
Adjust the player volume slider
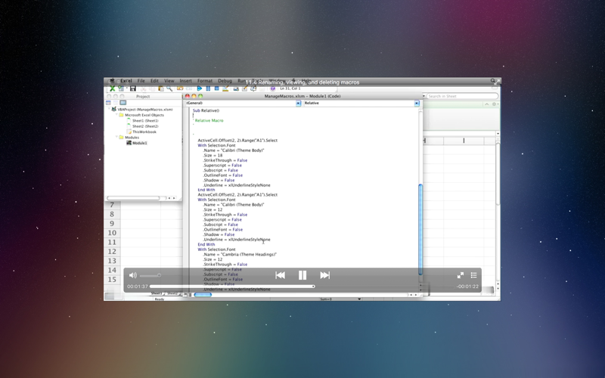tap(150, 275)
